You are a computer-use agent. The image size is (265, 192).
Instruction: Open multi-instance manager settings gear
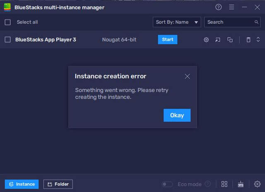[257, 184]
